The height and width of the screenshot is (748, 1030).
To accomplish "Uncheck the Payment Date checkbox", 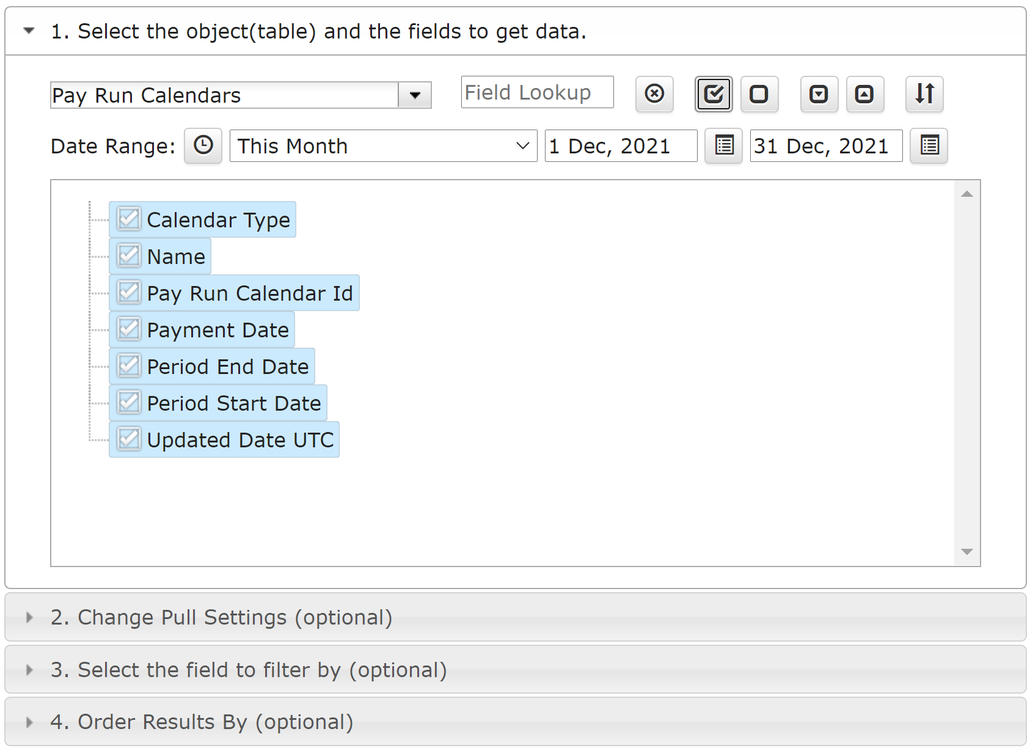I will (129, 329).
